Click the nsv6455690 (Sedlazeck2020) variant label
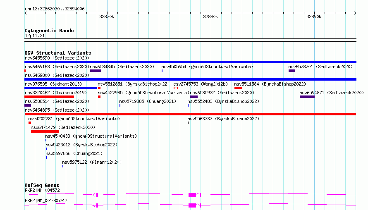This screenshot has height=210, width=368. (57, 58)
